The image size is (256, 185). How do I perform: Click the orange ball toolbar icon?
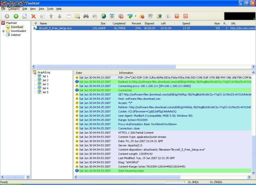[142, 16]
